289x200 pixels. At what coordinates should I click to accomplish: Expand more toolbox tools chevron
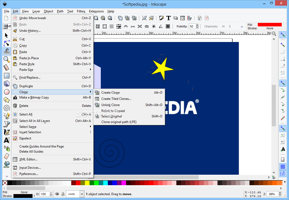[x=7, y=176]
